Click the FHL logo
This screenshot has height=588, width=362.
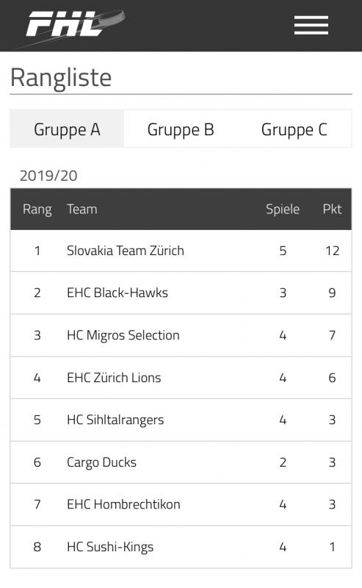74,24
